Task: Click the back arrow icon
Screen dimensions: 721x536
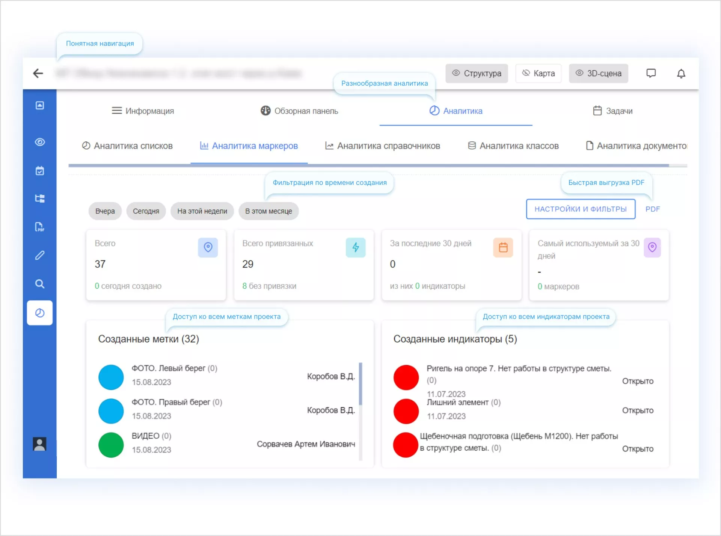Action: 38,73
